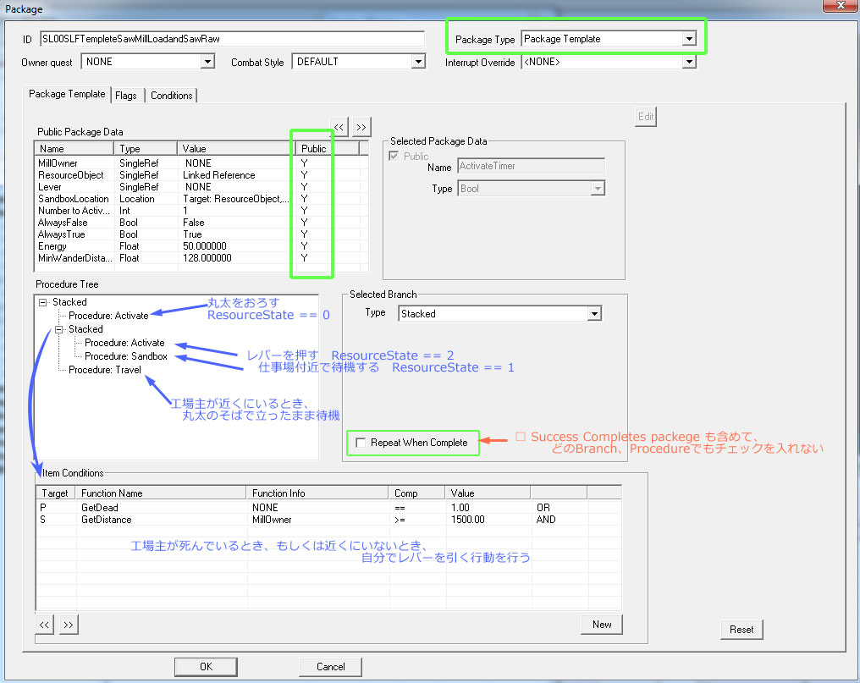Select the nested Stacked tree item
Screen dimensions: 860x683
point(85,329)
